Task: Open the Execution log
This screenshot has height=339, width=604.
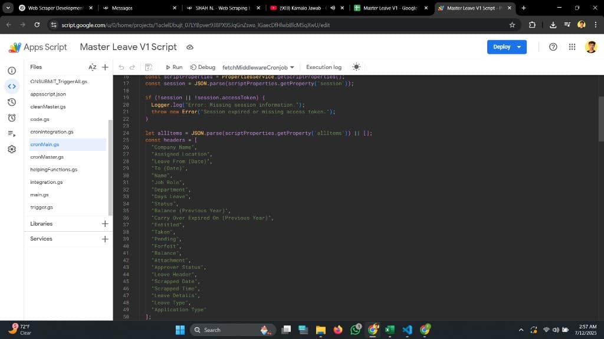Action: click(324, 67)
